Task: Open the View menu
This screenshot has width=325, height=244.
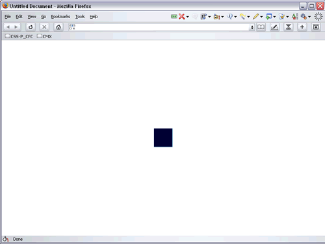Action: pos(32,17)
